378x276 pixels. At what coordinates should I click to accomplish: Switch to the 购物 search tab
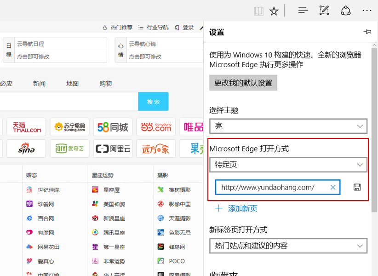[x=106, y=83]
